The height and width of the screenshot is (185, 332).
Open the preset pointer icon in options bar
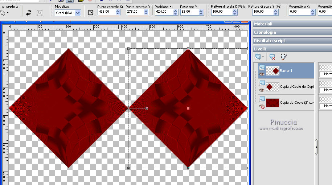pyautogui.click(x=3, y=13)
